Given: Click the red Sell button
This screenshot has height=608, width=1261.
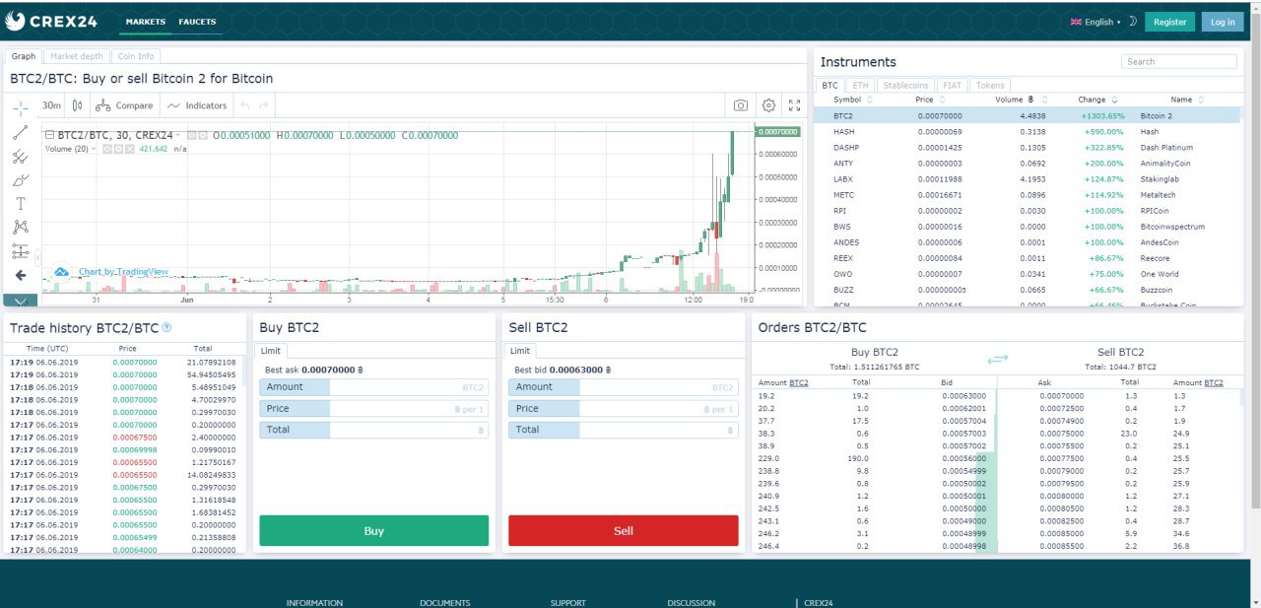Looking at the screenshot, I should (x=624, y=530).
